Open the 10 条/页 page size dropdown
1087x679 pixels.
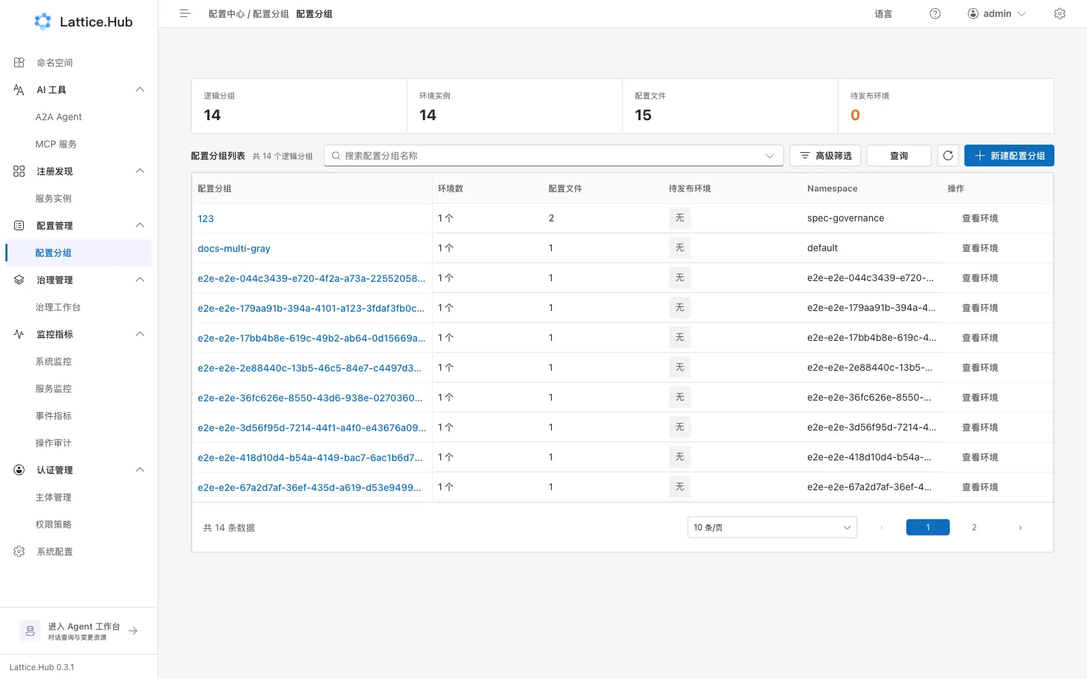click(772, 528)
